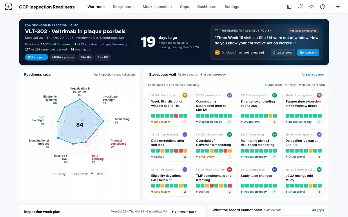The height and width of the screenshot is (217, 348).
Task: Click the checkmark badge on 'Study team changes' card
Action: 274,192
